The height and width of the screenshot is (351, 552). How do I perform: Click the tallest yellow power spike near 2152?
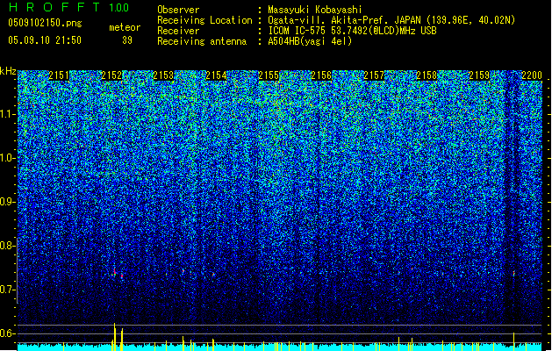point(114,337)
